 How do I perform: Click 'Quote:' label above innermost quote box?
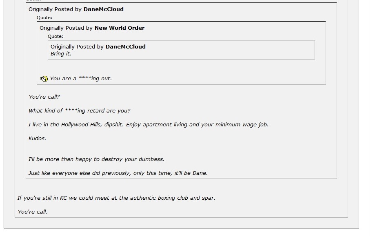tap(55, 36)
